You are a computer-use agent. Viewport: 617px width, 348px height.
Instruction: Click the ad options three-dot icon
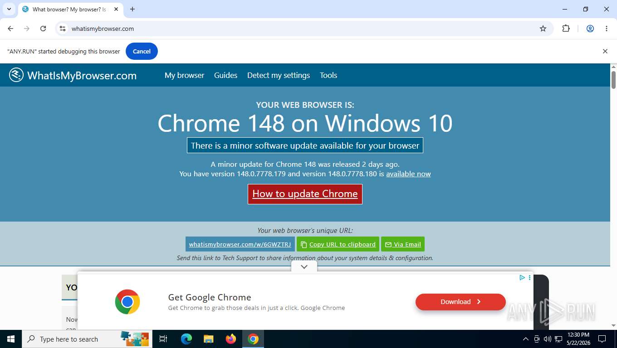tap(529, 277)
